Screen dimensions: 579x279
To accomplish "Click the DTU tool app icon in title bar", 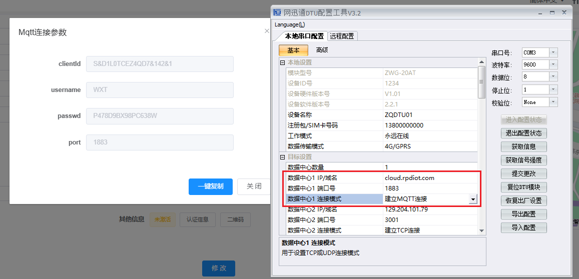I will click(x=277, y=12).
